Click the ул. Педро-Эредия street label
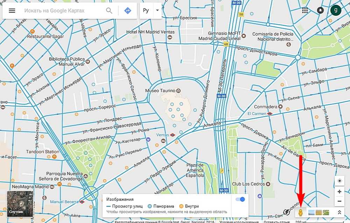350x223 pixels. click(x=160, y=171)
